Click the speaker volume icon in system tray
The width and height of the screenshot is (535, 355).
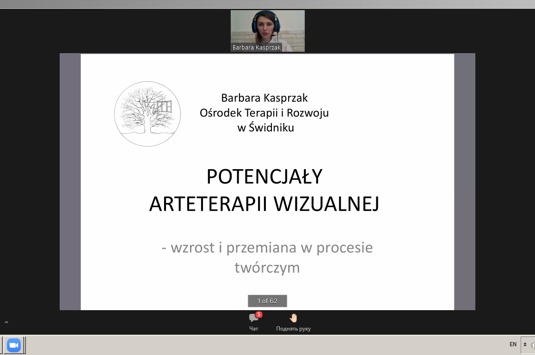[533, 345]
